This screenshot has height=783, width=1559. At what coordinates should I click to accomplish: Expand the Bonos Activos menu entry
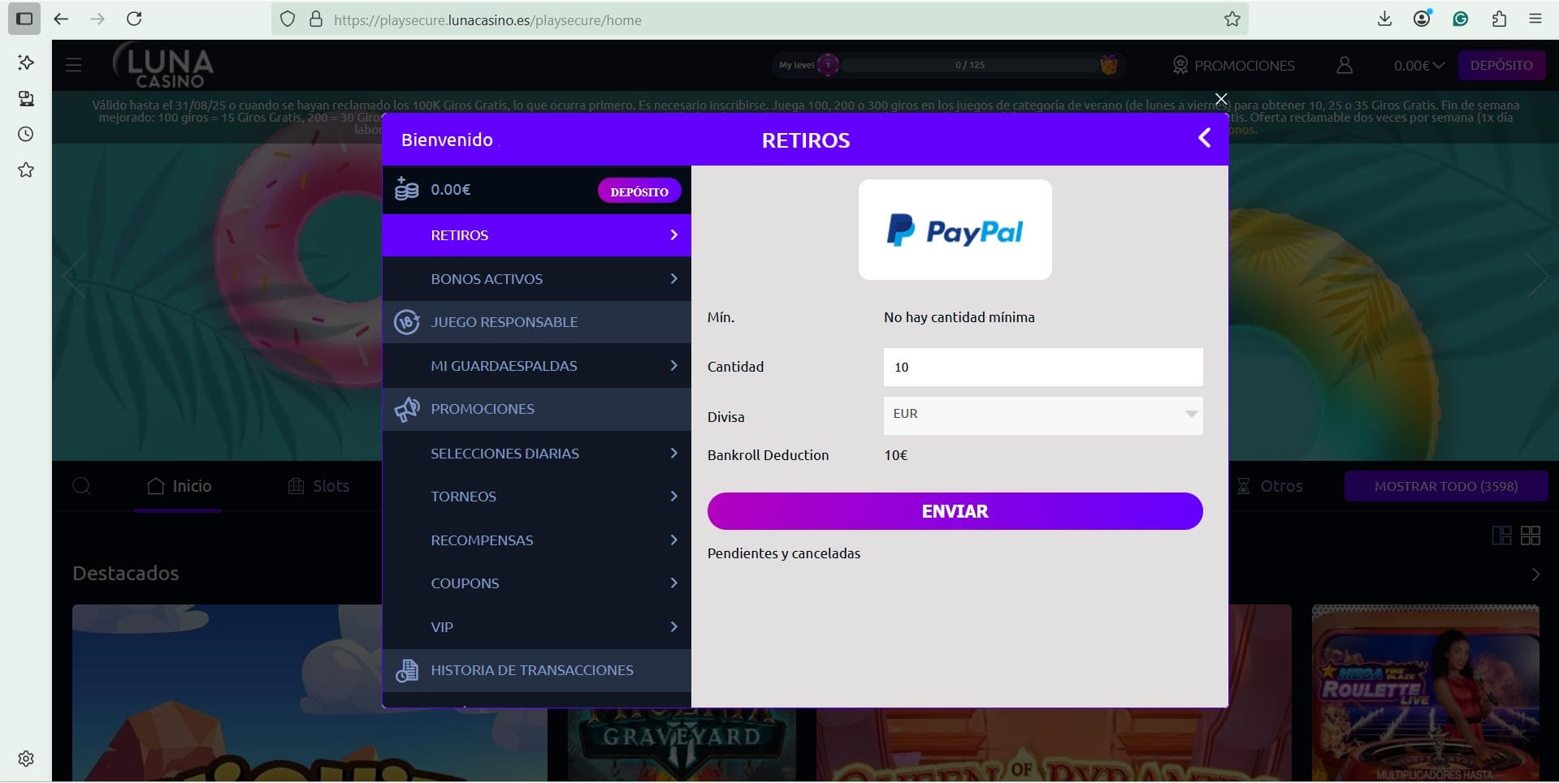(x=536, y=279)
